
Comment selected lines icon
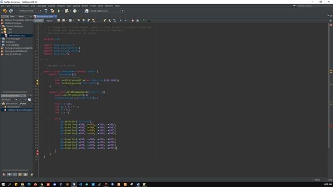(x=144, y=21)
